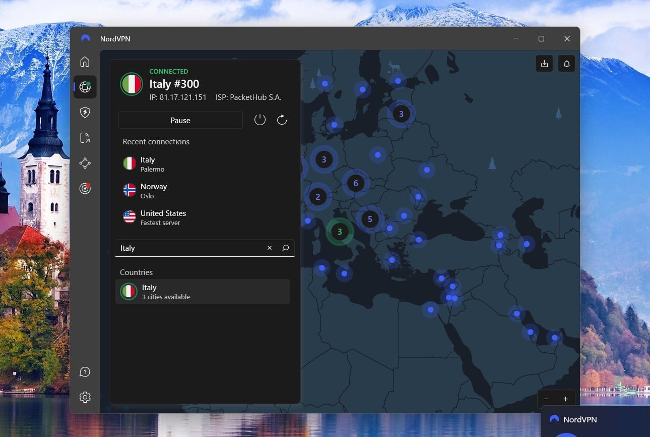
Task: Reconnect using the refresh icon
Action: pyautogui.click(x=282, y=120)
